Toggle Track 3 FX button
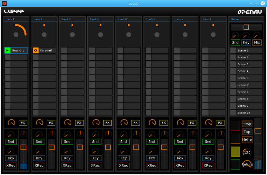This screenshot has height=175, width=267. [x=79, y=123]
